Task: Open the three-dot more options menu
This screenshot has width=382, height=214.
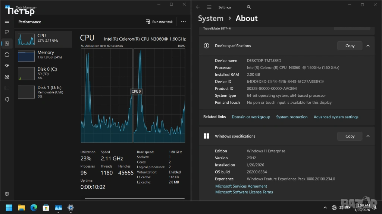Action: [183, 22]
